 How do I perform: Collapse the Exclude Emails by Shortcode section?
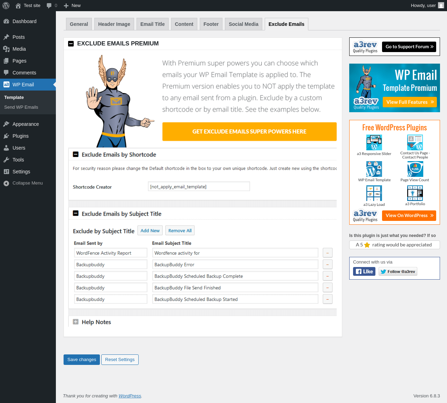tap(75, 154)
